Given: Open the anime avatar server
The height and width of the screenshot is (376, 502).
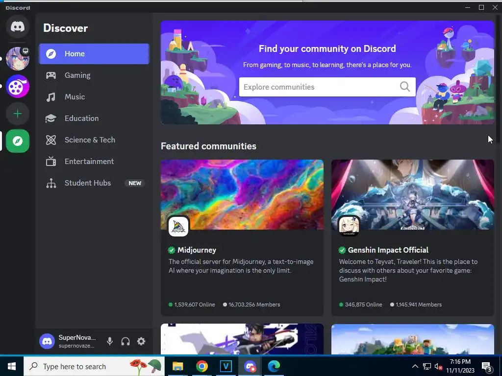Looking at the screenshot, I should (18, 59).
